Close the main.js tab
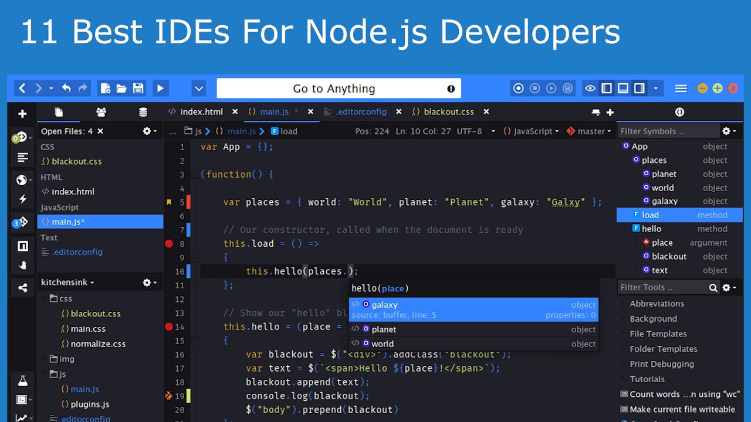Viewport: 751px width, 422px height. pyautogui.click(x=310, y=111)
